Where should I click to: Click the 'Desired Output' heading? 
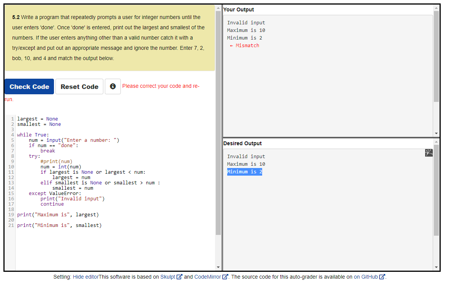pyautogui.click(x=242, y=143)
